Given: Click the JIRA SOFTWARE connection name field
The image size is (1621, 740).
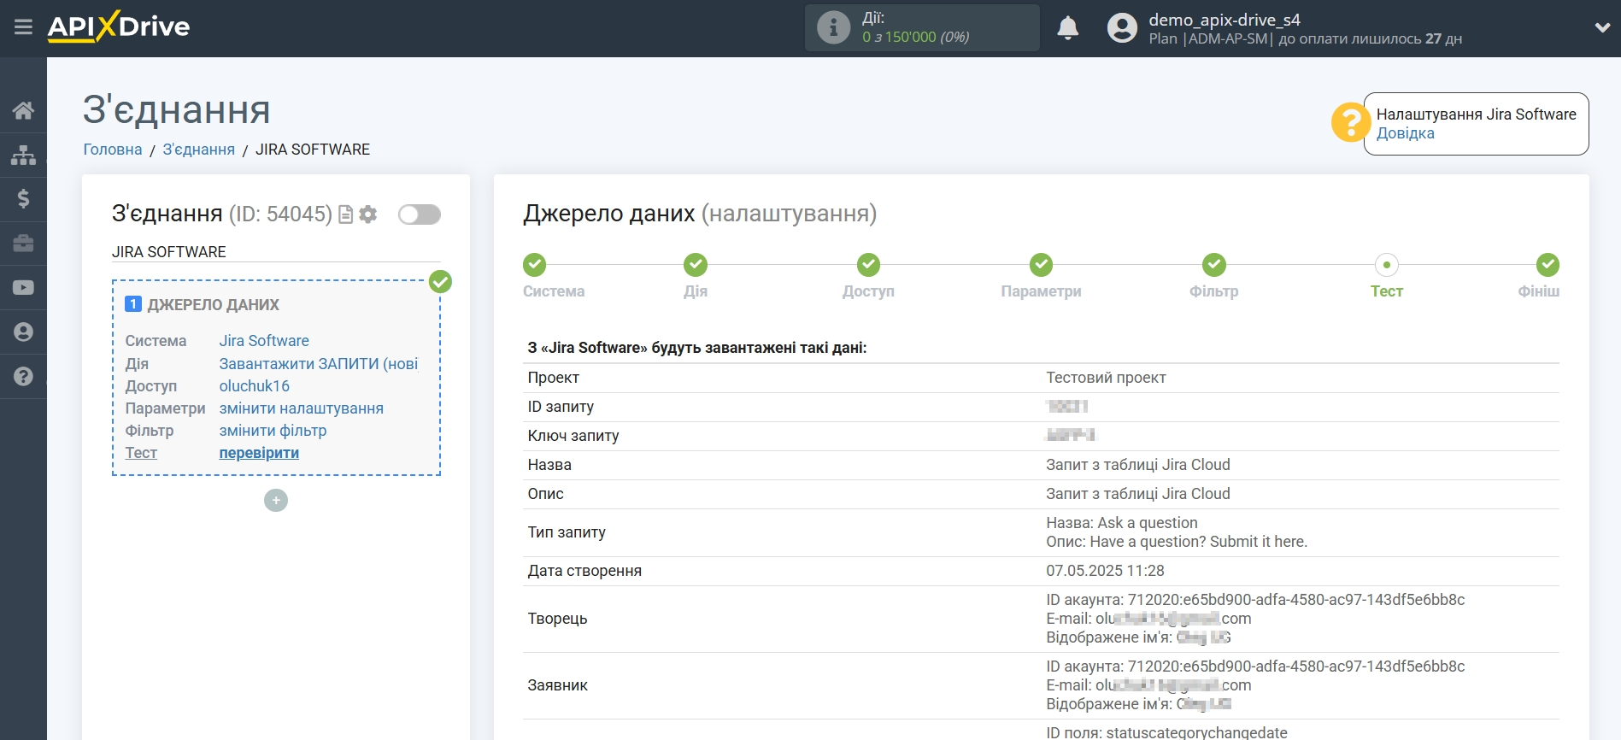Looking at the screenshot, I should [276, 252].
